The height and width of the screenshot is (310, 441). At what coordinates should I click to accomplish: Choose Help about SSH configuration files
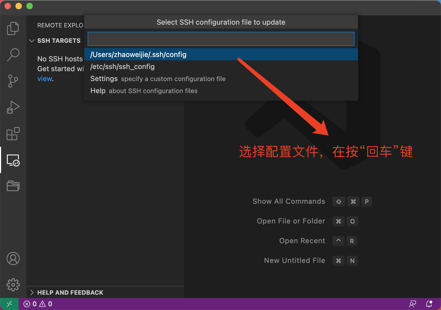pos(221,91)
